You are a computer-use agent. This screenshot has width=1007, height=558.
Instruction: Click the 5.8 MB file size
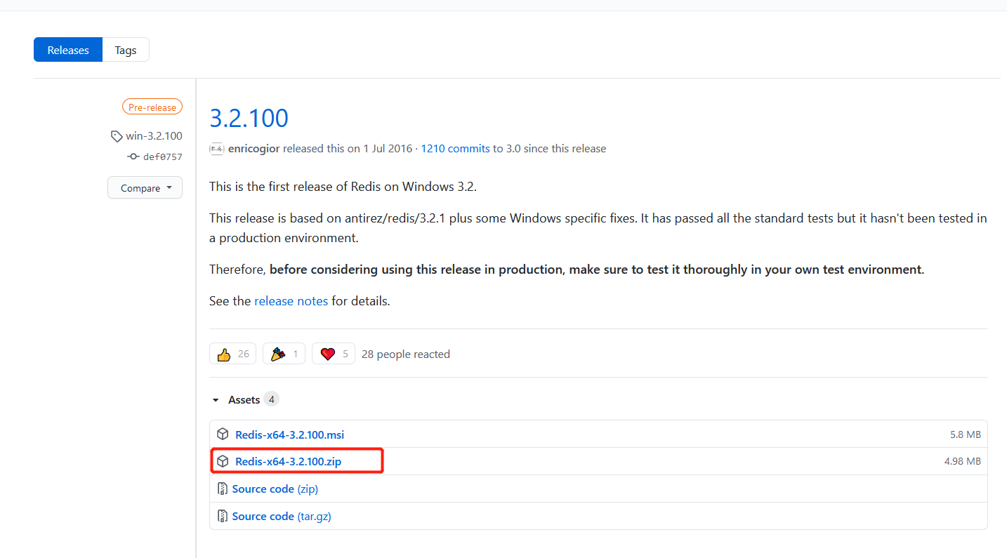click(x=965, y=434)
